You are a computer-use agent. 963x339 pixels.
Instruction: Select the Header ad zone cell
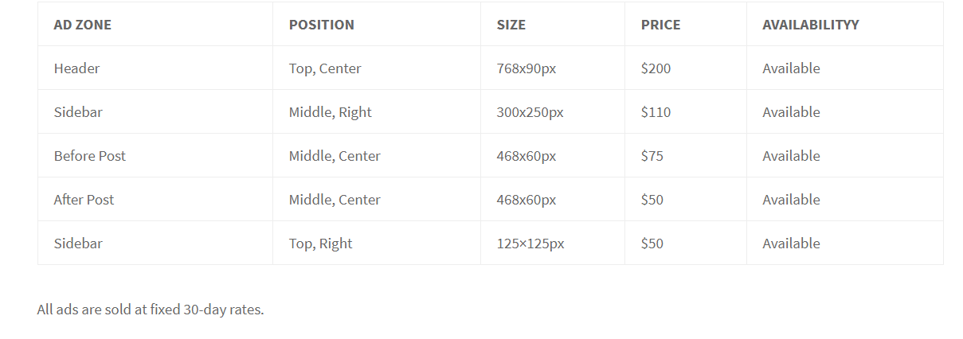[x=155, y=68]
